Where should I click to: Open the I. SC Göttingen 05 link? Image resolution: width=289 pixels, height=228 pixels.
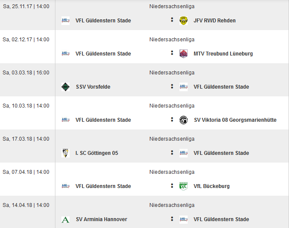pos(97,153)
